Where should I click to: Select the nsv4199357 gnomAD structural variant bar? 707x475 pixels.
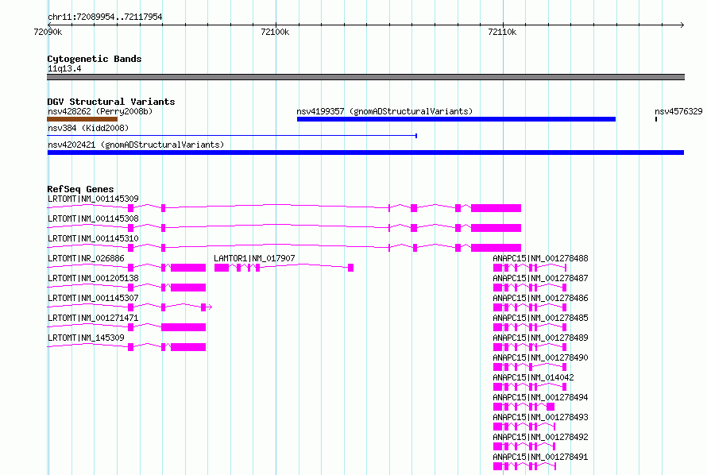(x=456, y=119)
